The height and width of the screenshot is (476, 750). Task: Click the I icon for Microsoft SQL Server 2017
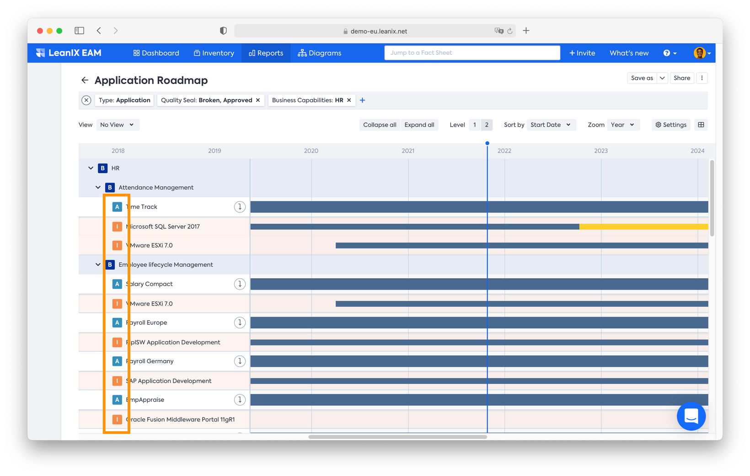[x=117, y=226]
